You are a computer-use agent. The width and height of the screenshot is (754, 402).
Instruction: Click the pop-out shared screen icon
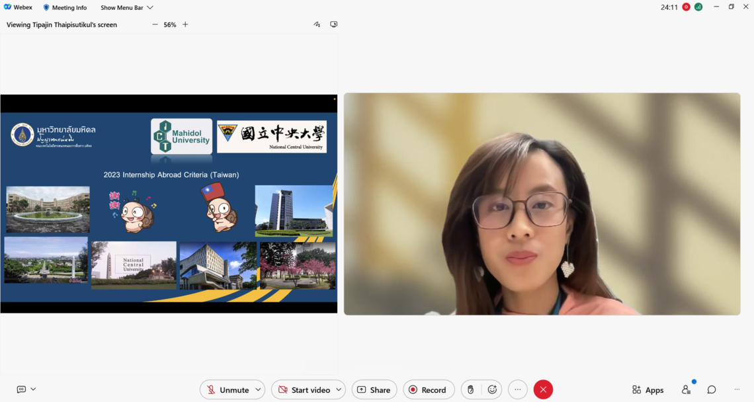pyautogui.click(x=334, y=24)
